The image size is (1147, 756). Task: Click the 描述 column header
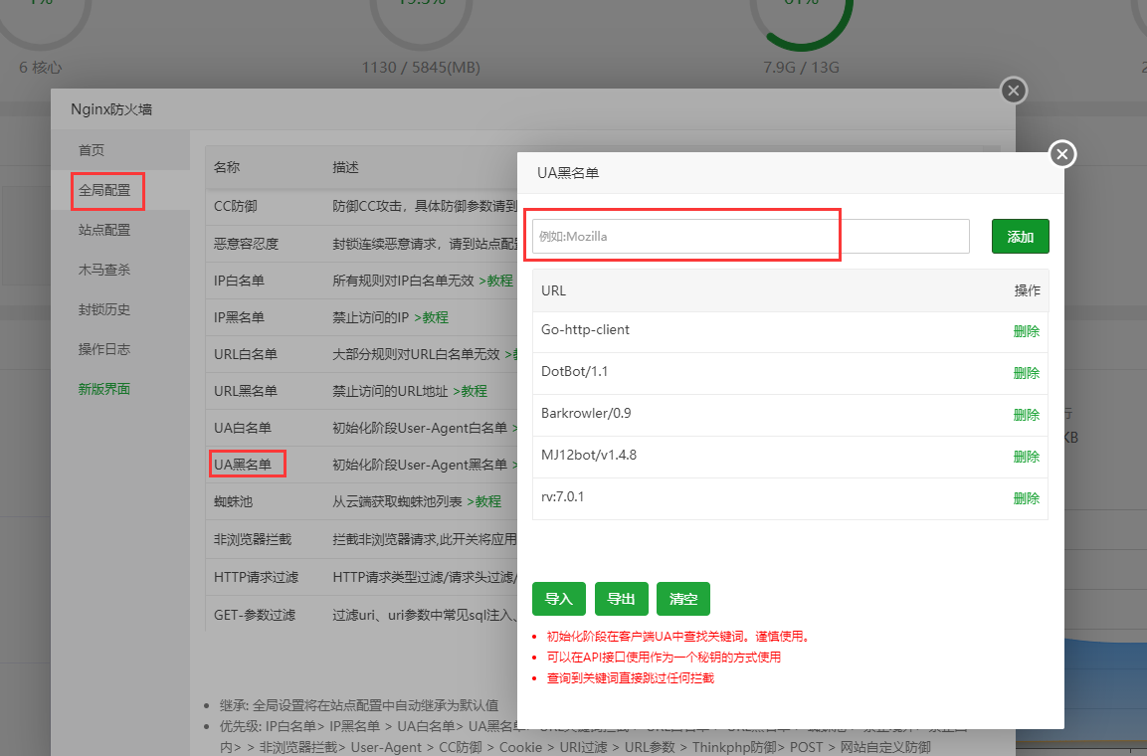coord(346,167)
